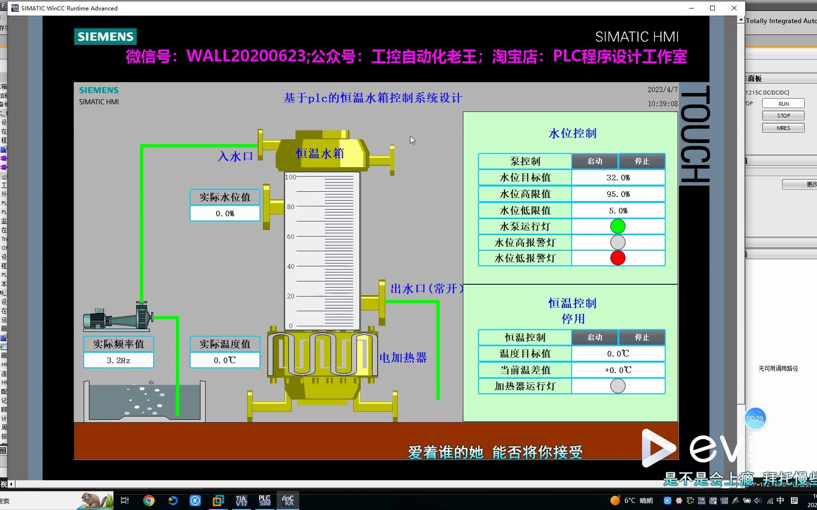Image resolution: width=817 pixels, height=510 pixels.
Task: Click the STOP button in PLC panel
Action: click(x=783, y=116)
